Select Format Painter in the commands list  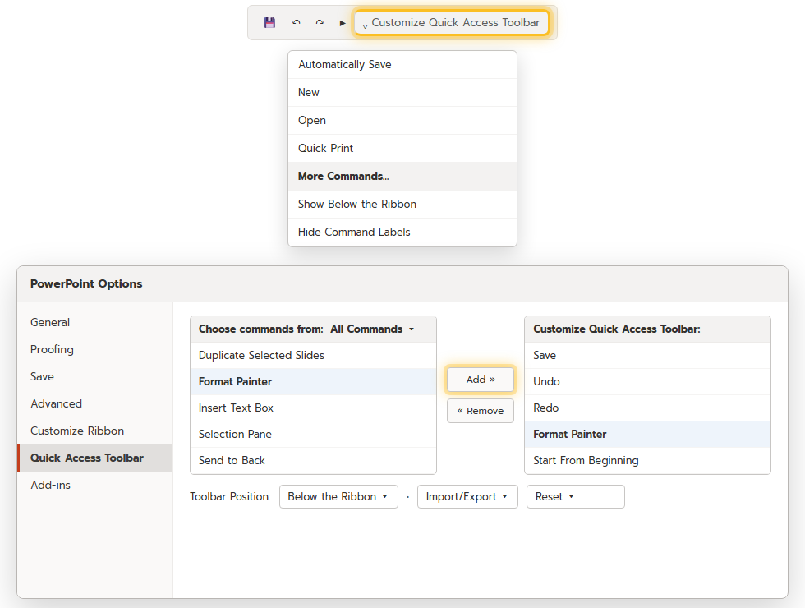313,381
